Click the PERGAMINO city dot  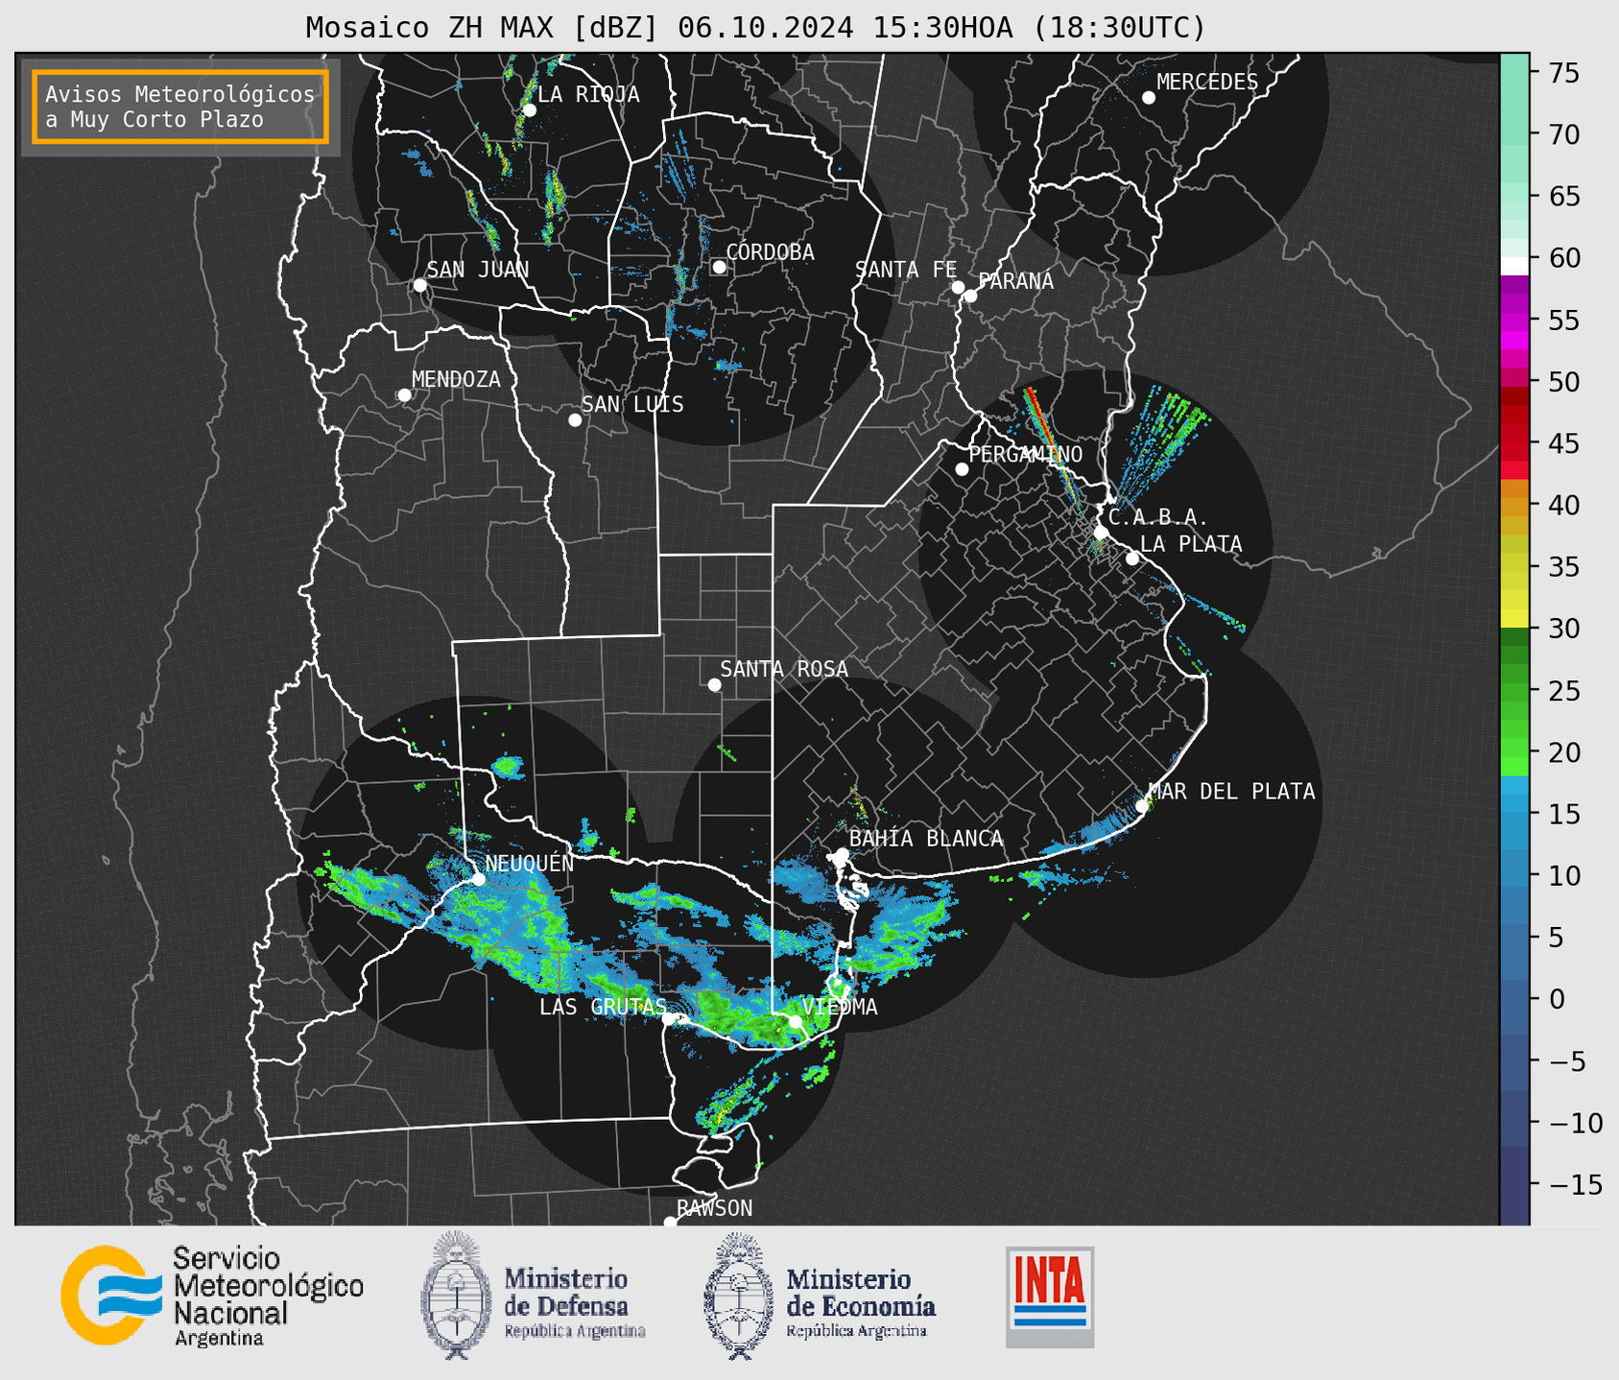(x=962, y=469)
